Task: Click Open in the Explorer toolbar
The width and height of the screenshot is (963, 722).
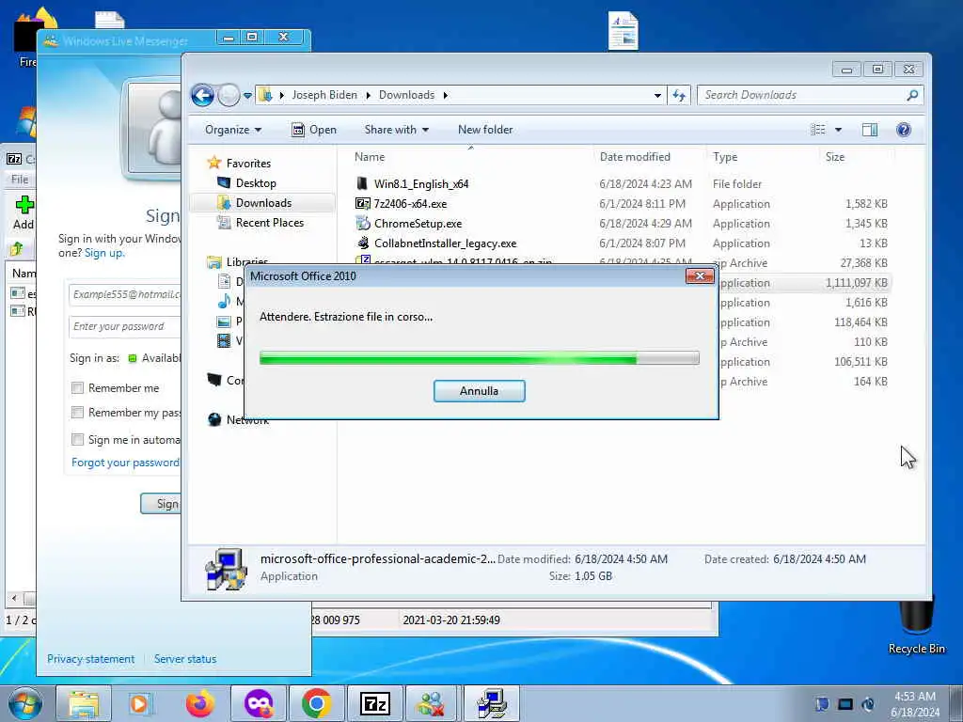Action: 314,130
